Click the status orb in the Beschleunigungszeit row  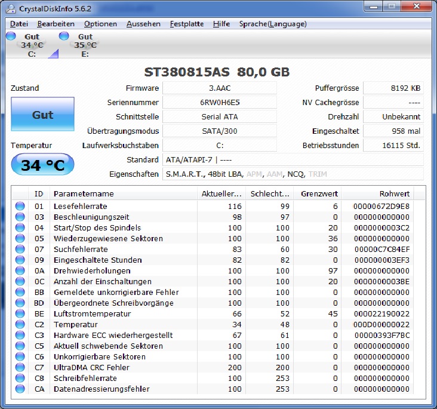[x=20, y=217]
